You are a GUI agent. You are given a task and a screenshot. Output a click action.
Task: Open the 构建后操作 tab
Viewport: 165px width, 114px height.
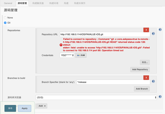click(x=80, y=3)
